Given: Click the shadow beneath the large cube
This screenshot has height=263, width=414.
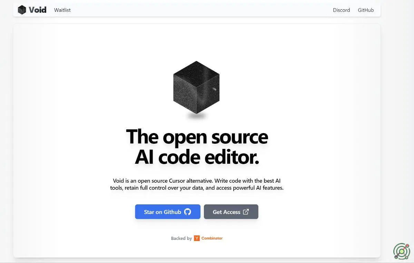Looking at the screenshot, I should point(197,117).
